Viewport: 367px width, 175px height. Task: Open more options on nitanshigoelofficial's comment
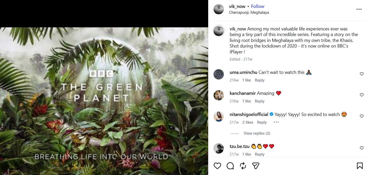pyautogui.click(x=276, y=122)
